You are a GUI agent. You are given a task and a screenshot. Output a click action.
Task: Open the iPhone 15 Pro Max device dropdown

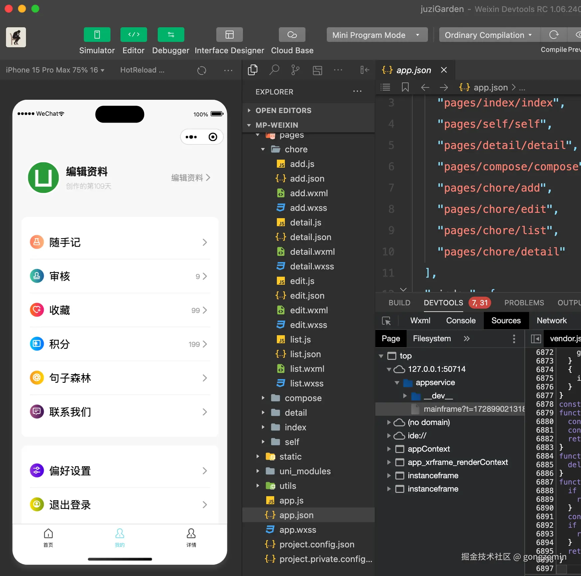coord(55,70)
